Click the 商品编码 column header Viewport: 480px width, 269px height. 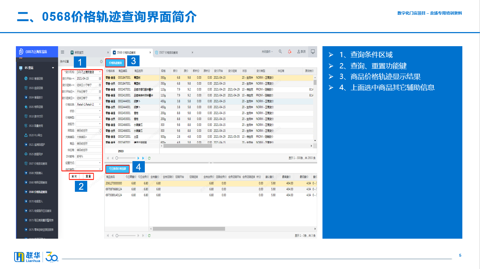point(123,71)
